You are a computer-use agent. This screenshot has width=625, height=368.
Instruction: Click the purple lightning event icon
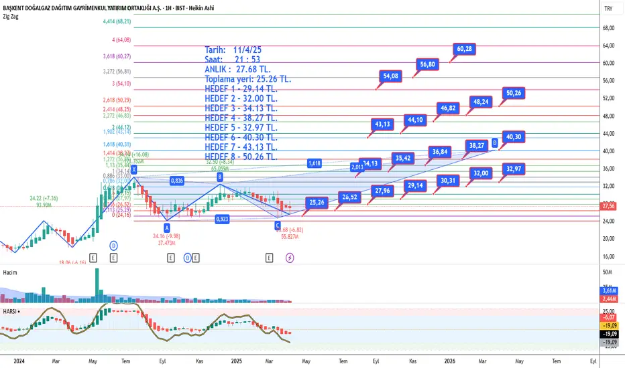coord(290,258)
